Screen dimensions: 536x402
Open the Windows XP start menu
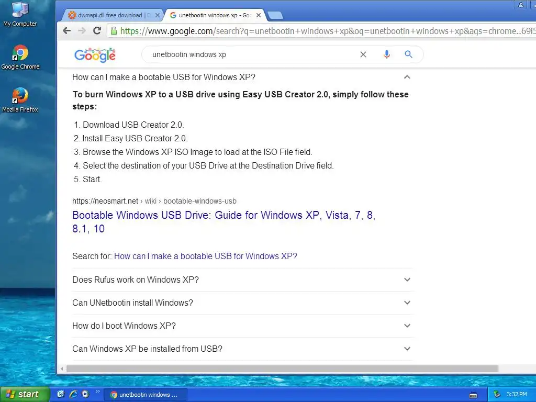(x=25, y=395)
